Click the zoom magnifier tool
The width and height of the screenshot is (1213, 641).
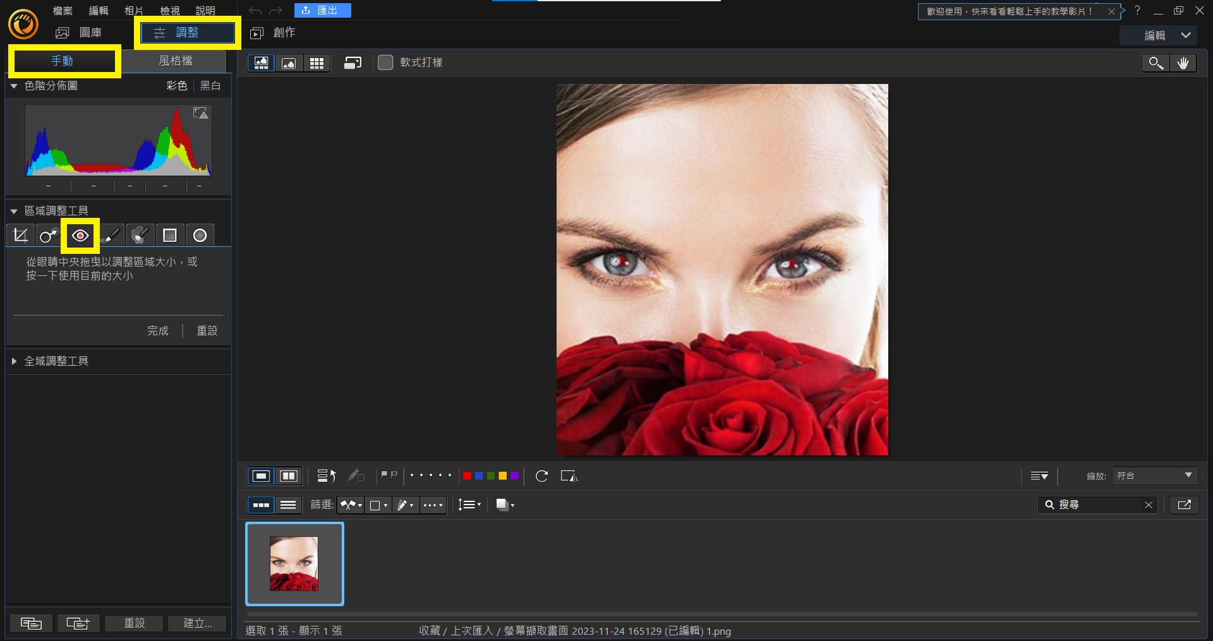coord(1156,63)
